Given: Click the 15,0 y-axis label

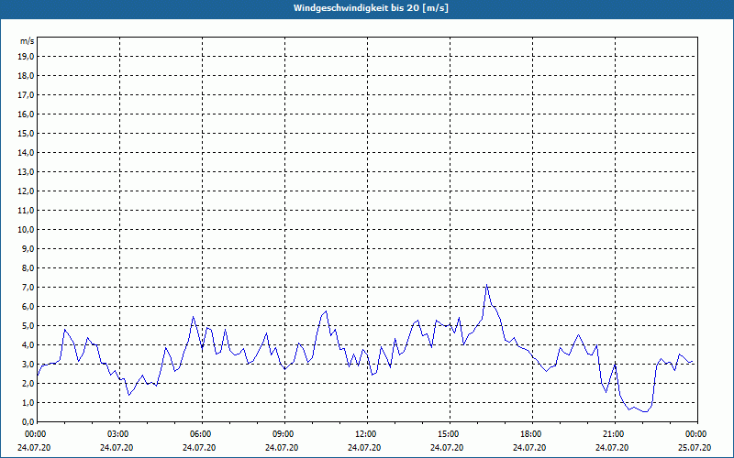Looking at the screenshot, I should 26,133.
